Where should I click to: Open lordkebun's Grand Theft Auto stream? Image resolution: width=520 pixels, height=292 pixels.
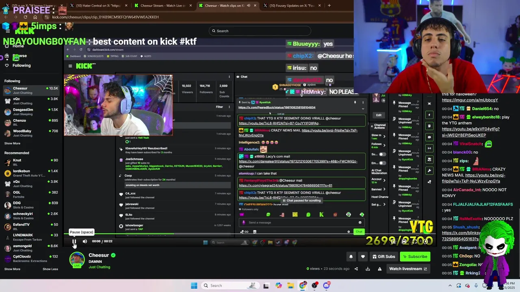(x=31, y=173)
